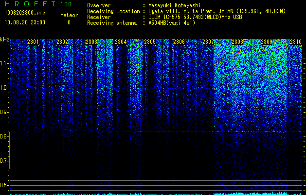
Task: Click the 2302 time marker
Action: 62,41
